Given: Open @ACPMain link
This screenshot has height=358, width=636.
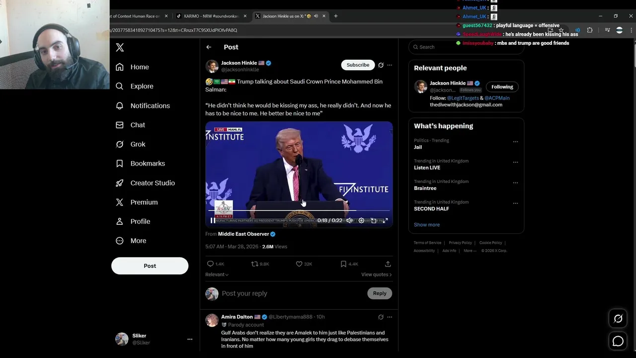Looking at the screenshot, I should (497, 98).
